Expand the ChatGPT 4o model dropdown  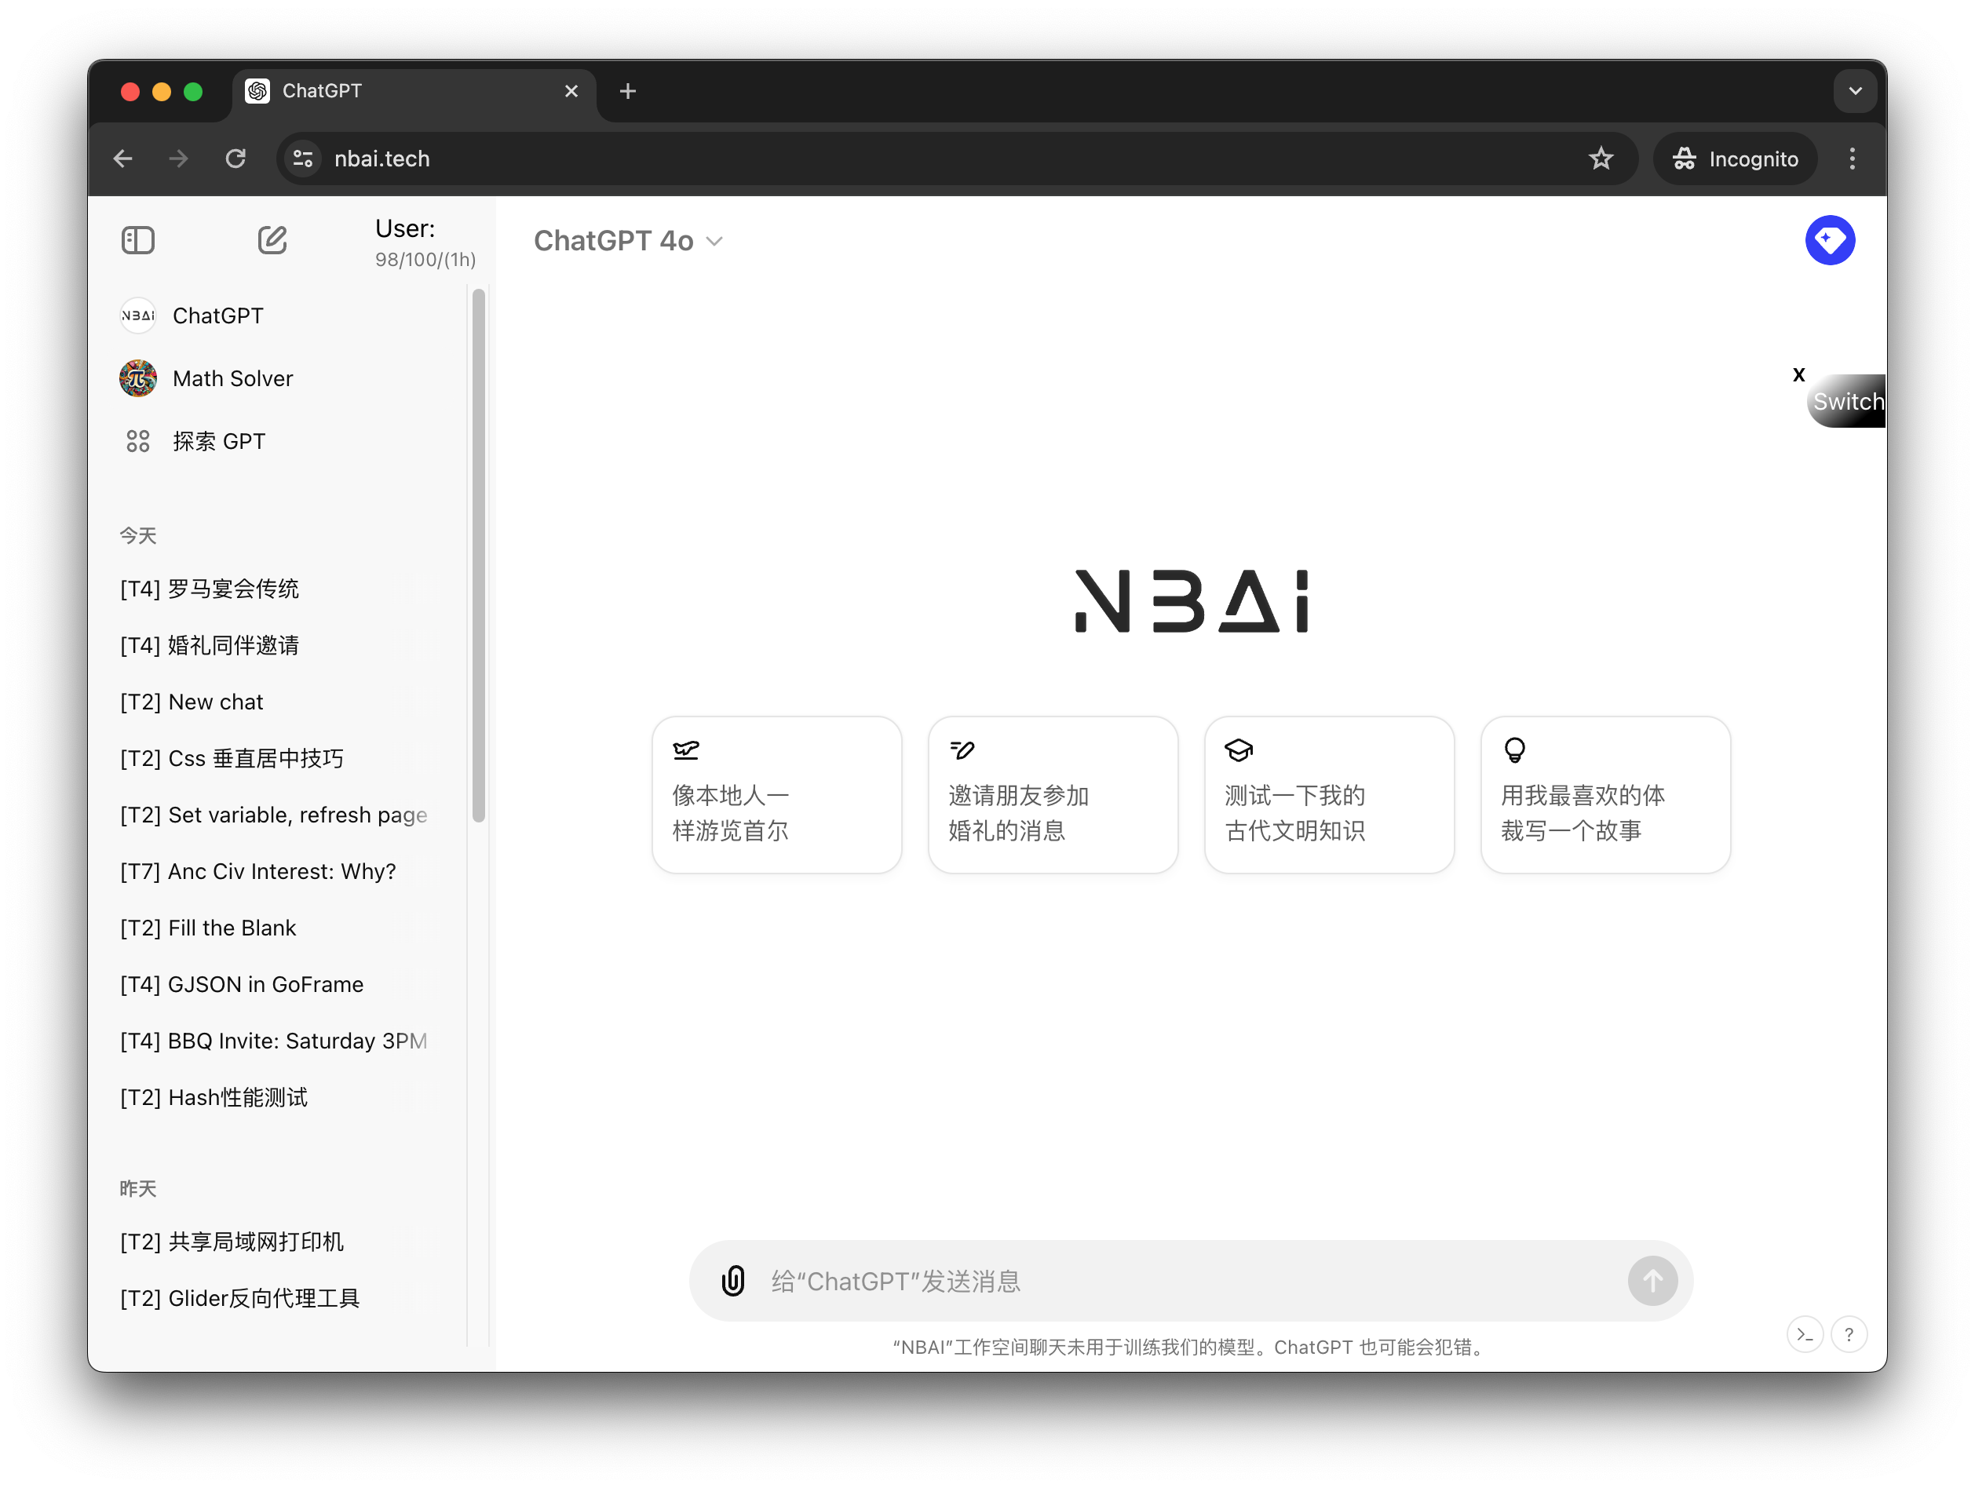click(626, 241)
